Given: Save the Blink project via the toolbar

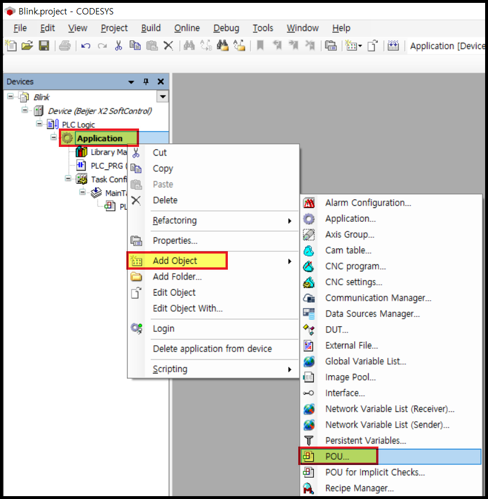Looking at the screenshot, I should tap(43, 46).
